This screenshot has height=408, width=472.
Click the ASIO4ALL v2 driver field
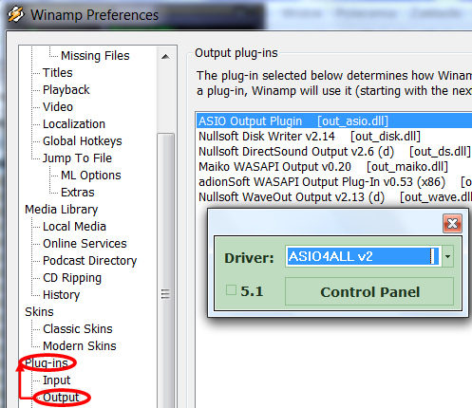[x=363, y=256]
